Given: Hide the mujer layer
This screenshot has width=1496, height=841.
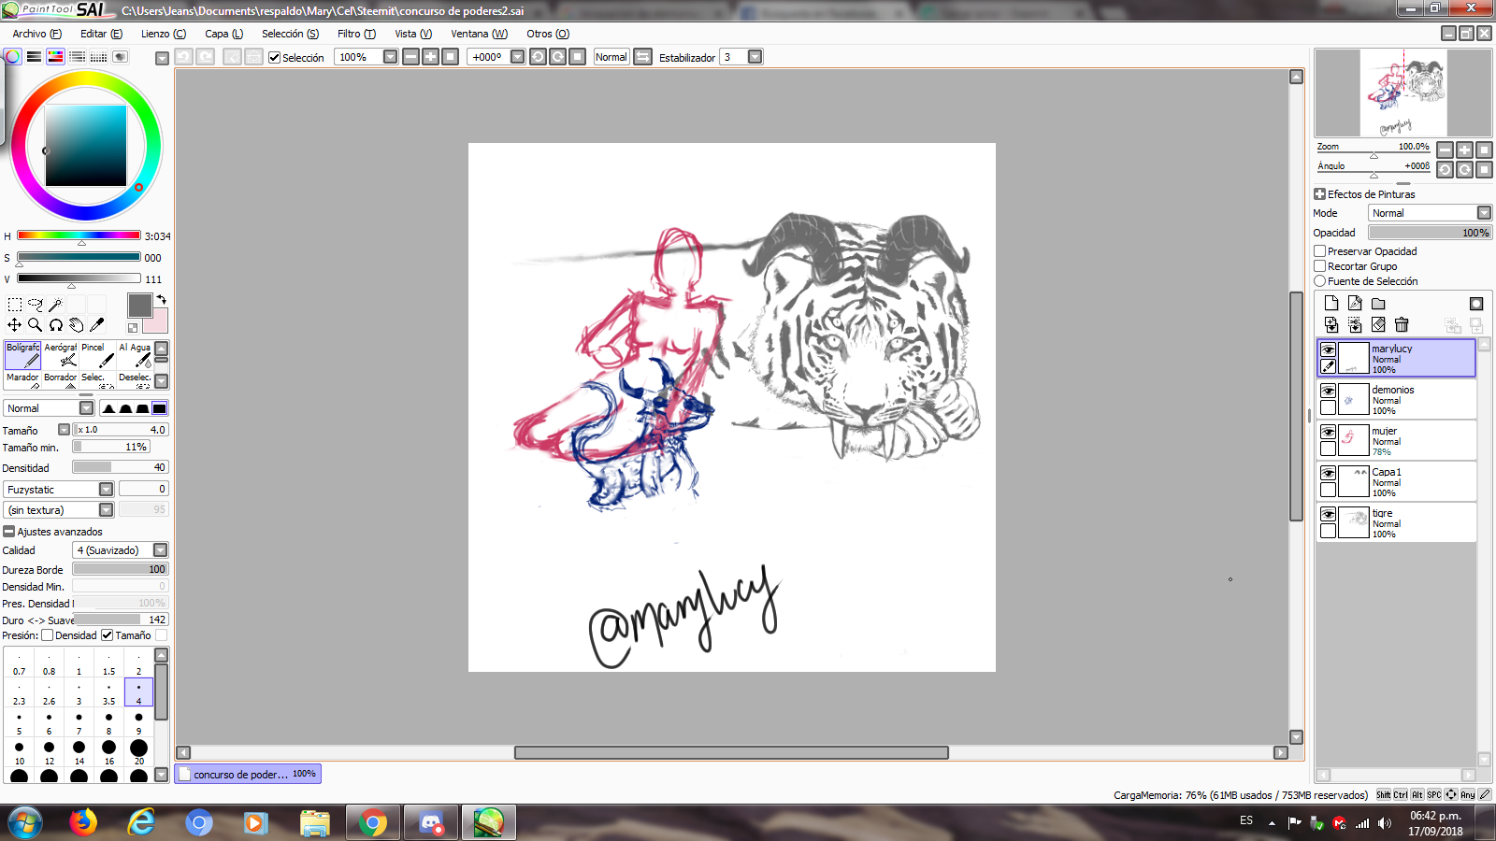Looking at the screenshot, I should coord(1328,432).
